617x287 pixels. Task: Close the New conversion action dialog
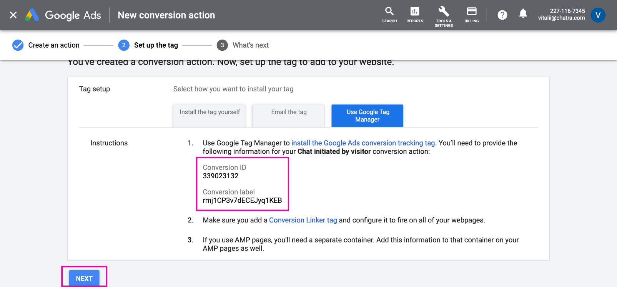point(13,15)
